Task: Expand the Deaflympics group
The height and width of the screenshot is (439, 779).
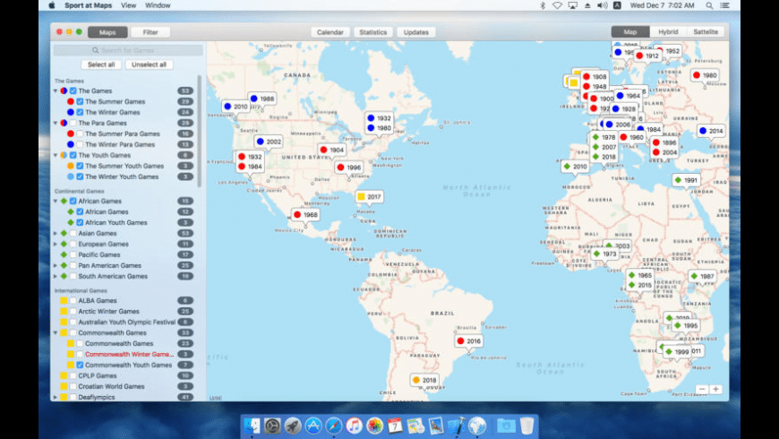Action: (56, 397)
